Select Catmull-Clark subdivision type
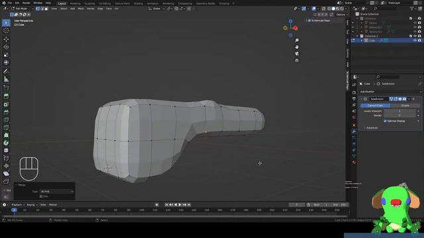 click(x=375, y=106)
